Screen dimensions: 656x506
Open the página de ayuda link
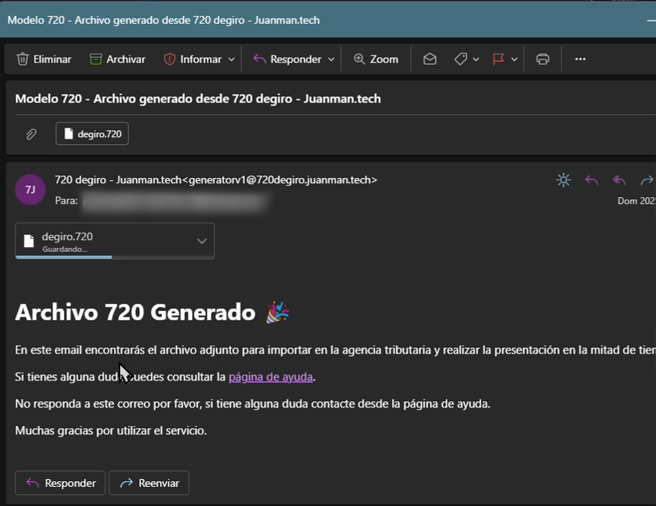pyautogui.click(x=270, y=377)
